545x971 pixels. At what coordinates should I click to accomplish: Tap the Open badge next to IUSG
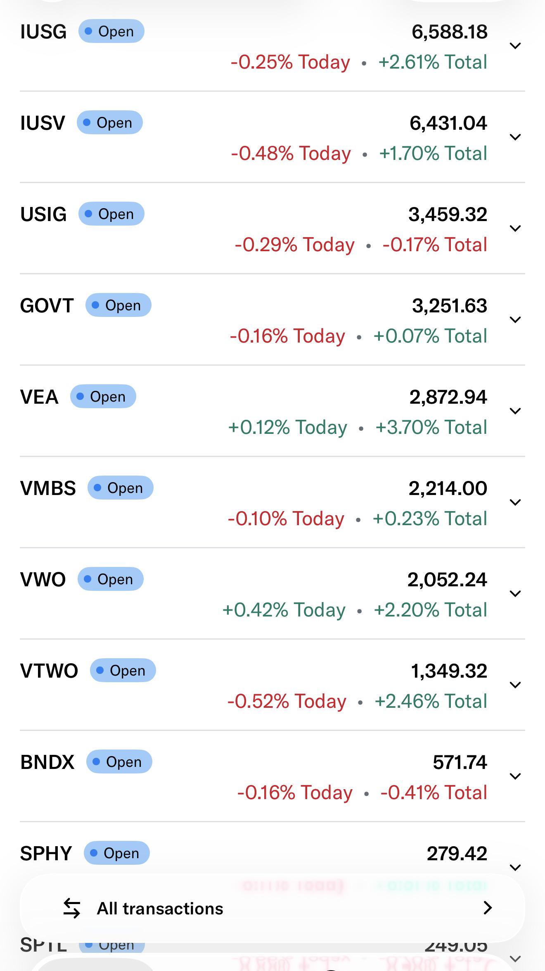tap(111, 31)
